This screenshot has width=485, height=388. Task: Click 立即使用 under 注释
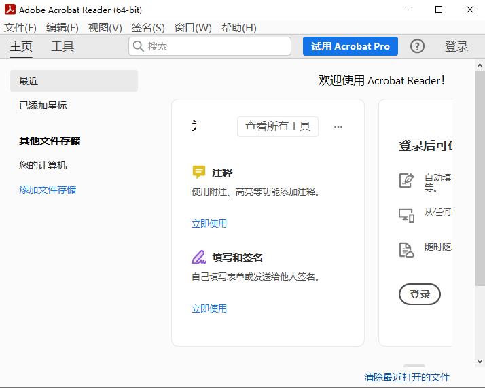click(209, 224)
